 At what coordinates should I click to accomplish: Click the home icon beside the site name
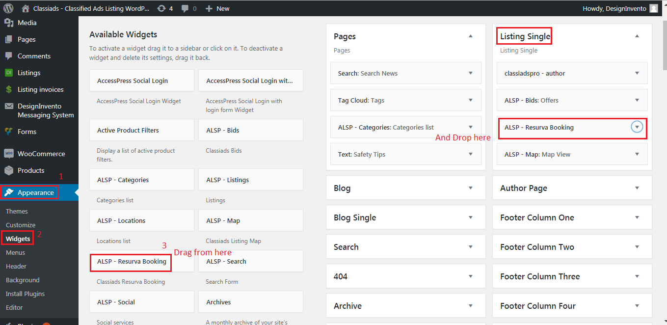(x=26, y=8)
